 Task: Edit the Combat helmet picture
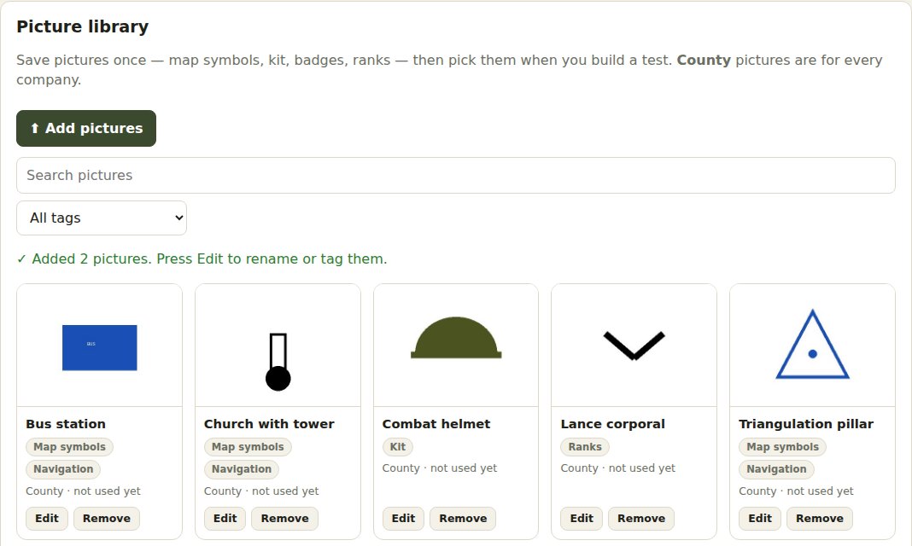pyautogui.click(x=403, y=518)
